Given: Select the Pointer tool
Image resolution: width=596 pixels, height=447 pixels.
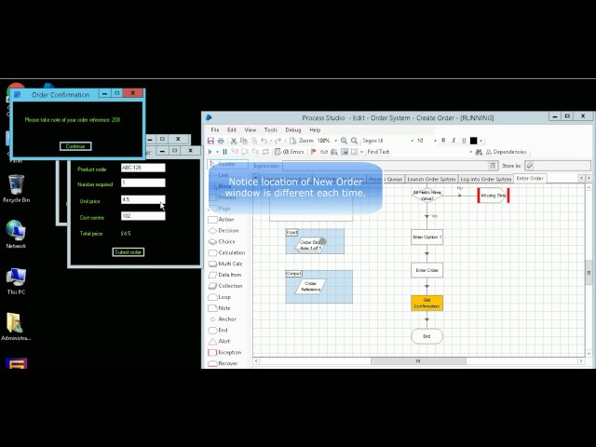Looking at the screenshot, I should pyautogui.click(x=227, y=164).
